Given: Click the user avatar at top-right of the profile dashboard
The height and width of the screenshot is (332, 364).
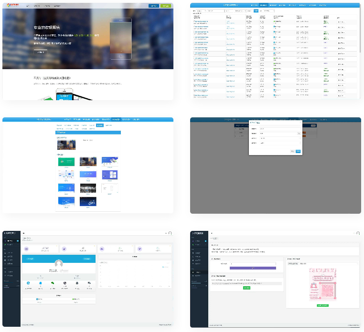Looking at the screenshot, I should click(170, 233).
